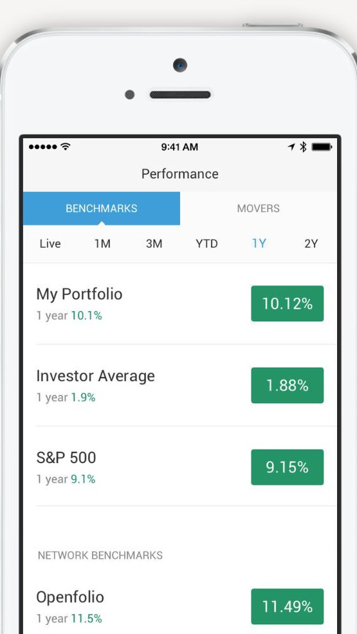Open the S&P 500 benchmark row
The width and height of the screenshot is (357, 634).
(180, 467)
